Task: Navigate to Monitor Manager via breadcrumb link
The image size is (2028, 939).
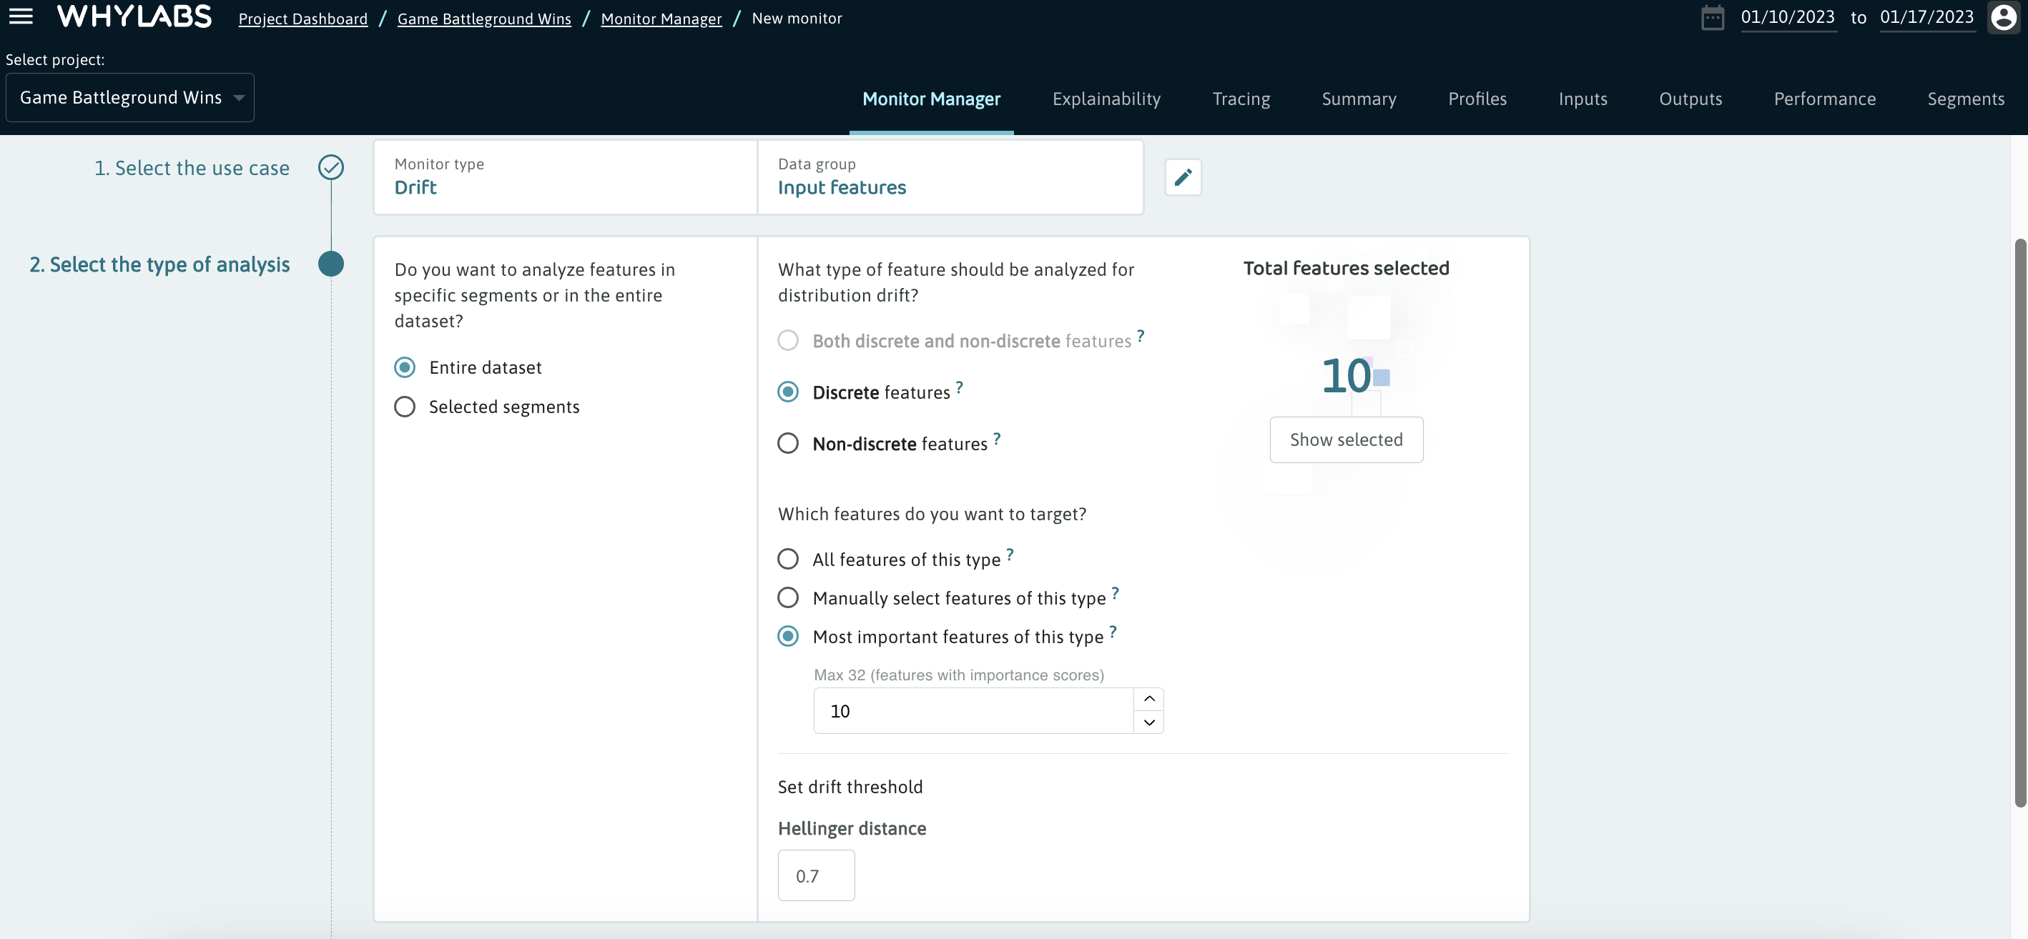Action: (x=661, y=18)
